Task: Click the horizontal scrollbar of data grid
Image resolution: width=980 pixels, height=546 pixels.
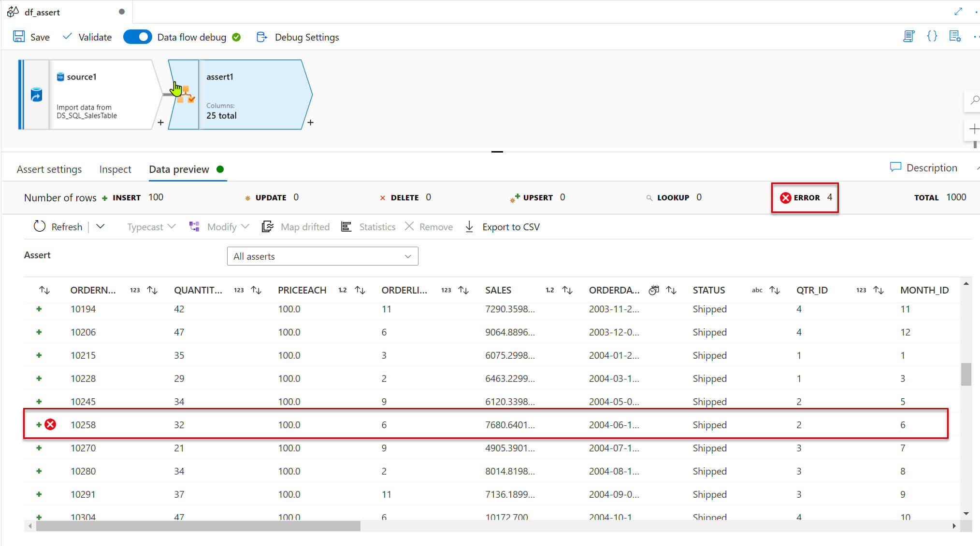Action: coord(198,526)
